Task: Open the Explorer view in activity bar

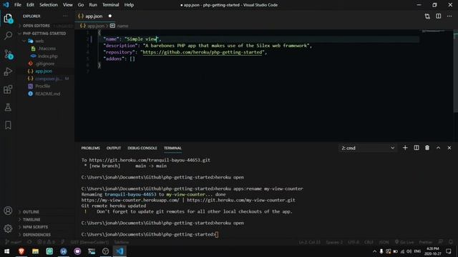Action: click(8, 19)
